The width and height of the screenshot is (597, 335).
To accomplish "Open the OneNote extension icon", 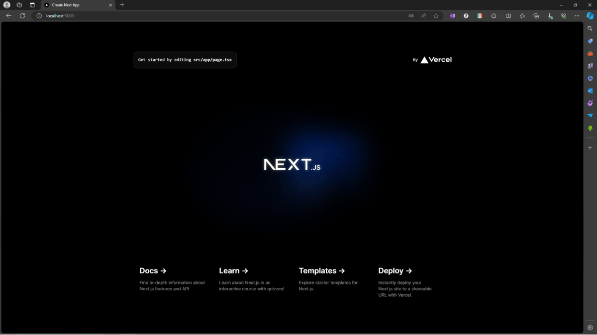I will [x=452, y=16].
